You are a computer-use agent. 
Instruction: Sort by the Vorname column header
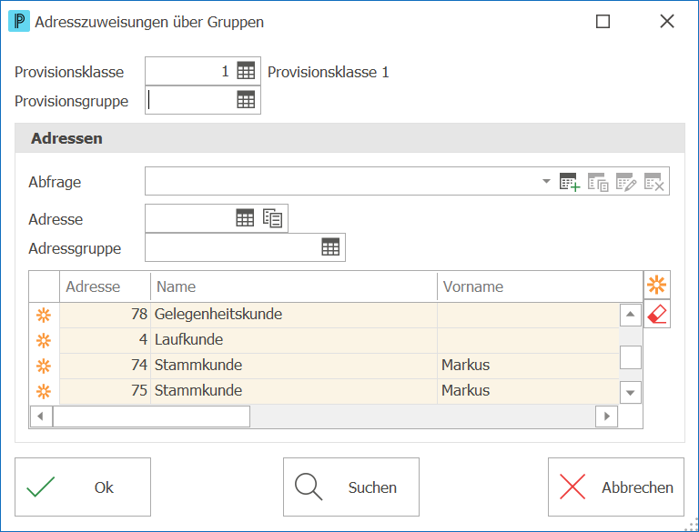pos(540,286)
